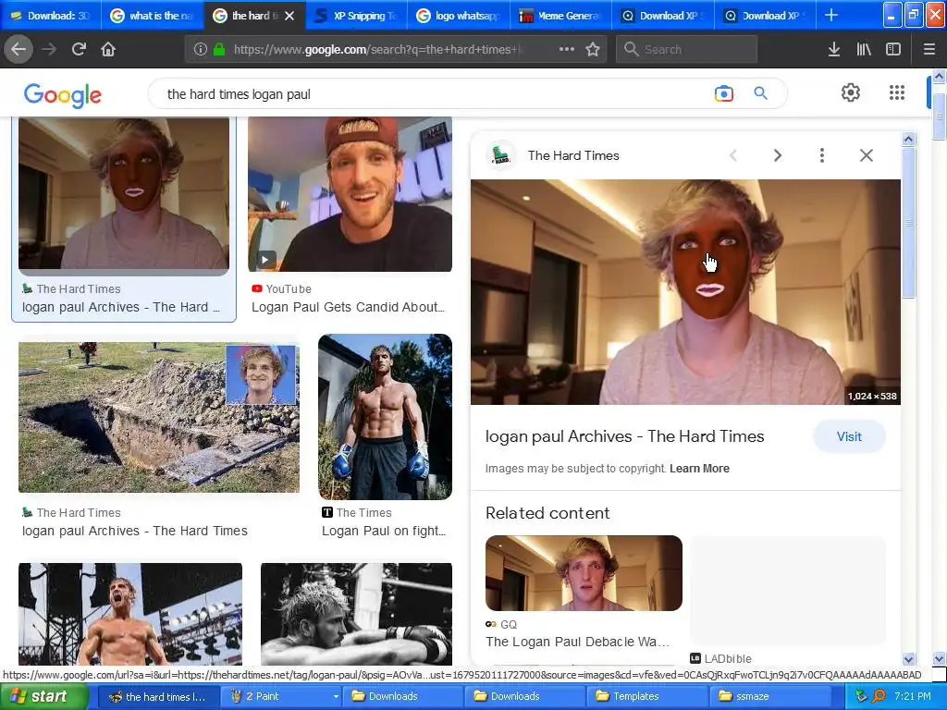
Task: Open 'logan paul Archives - The Hard Times' preview title
Action: click(x=624, y=436)
